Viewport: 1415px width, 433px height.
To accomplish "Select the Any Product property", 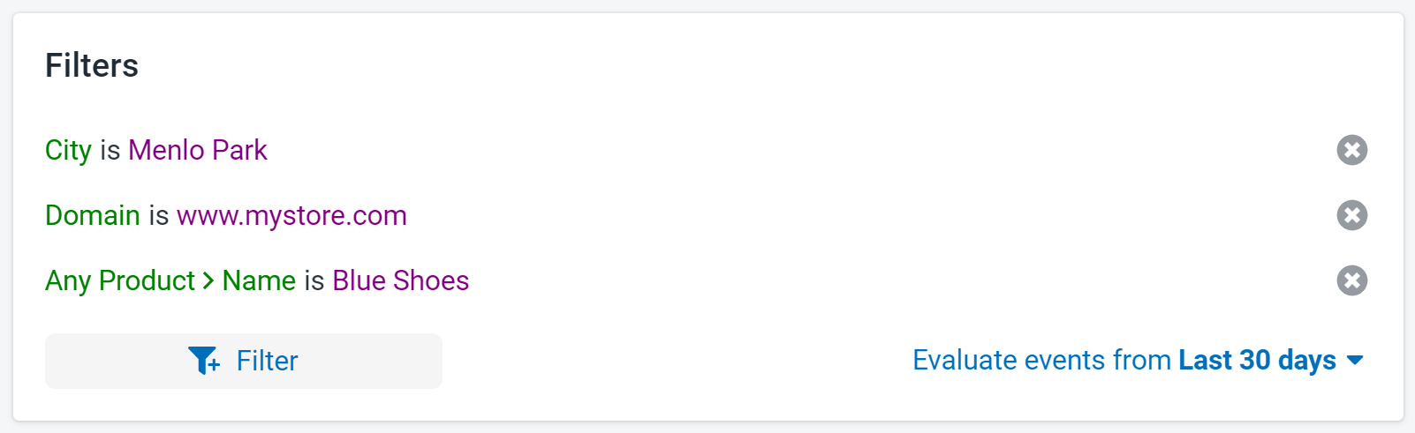I will click(x=120, y=280).
